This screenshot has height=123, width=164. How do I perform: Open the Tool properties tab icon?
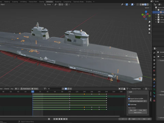coord(154,53)
